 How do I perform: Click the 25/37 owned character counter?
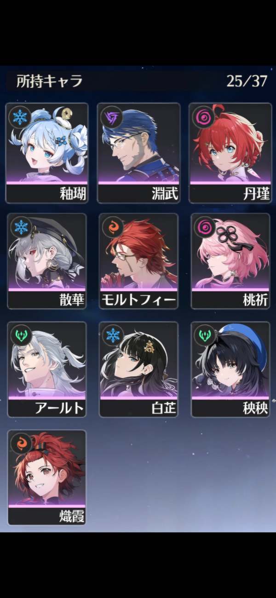pos(247,81)
